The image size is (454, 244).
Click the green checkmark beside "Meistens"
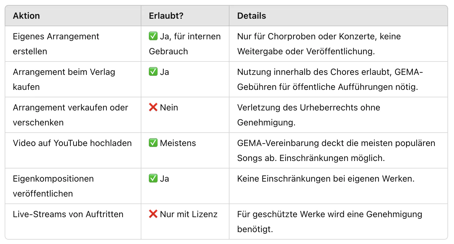click(153, 143)
